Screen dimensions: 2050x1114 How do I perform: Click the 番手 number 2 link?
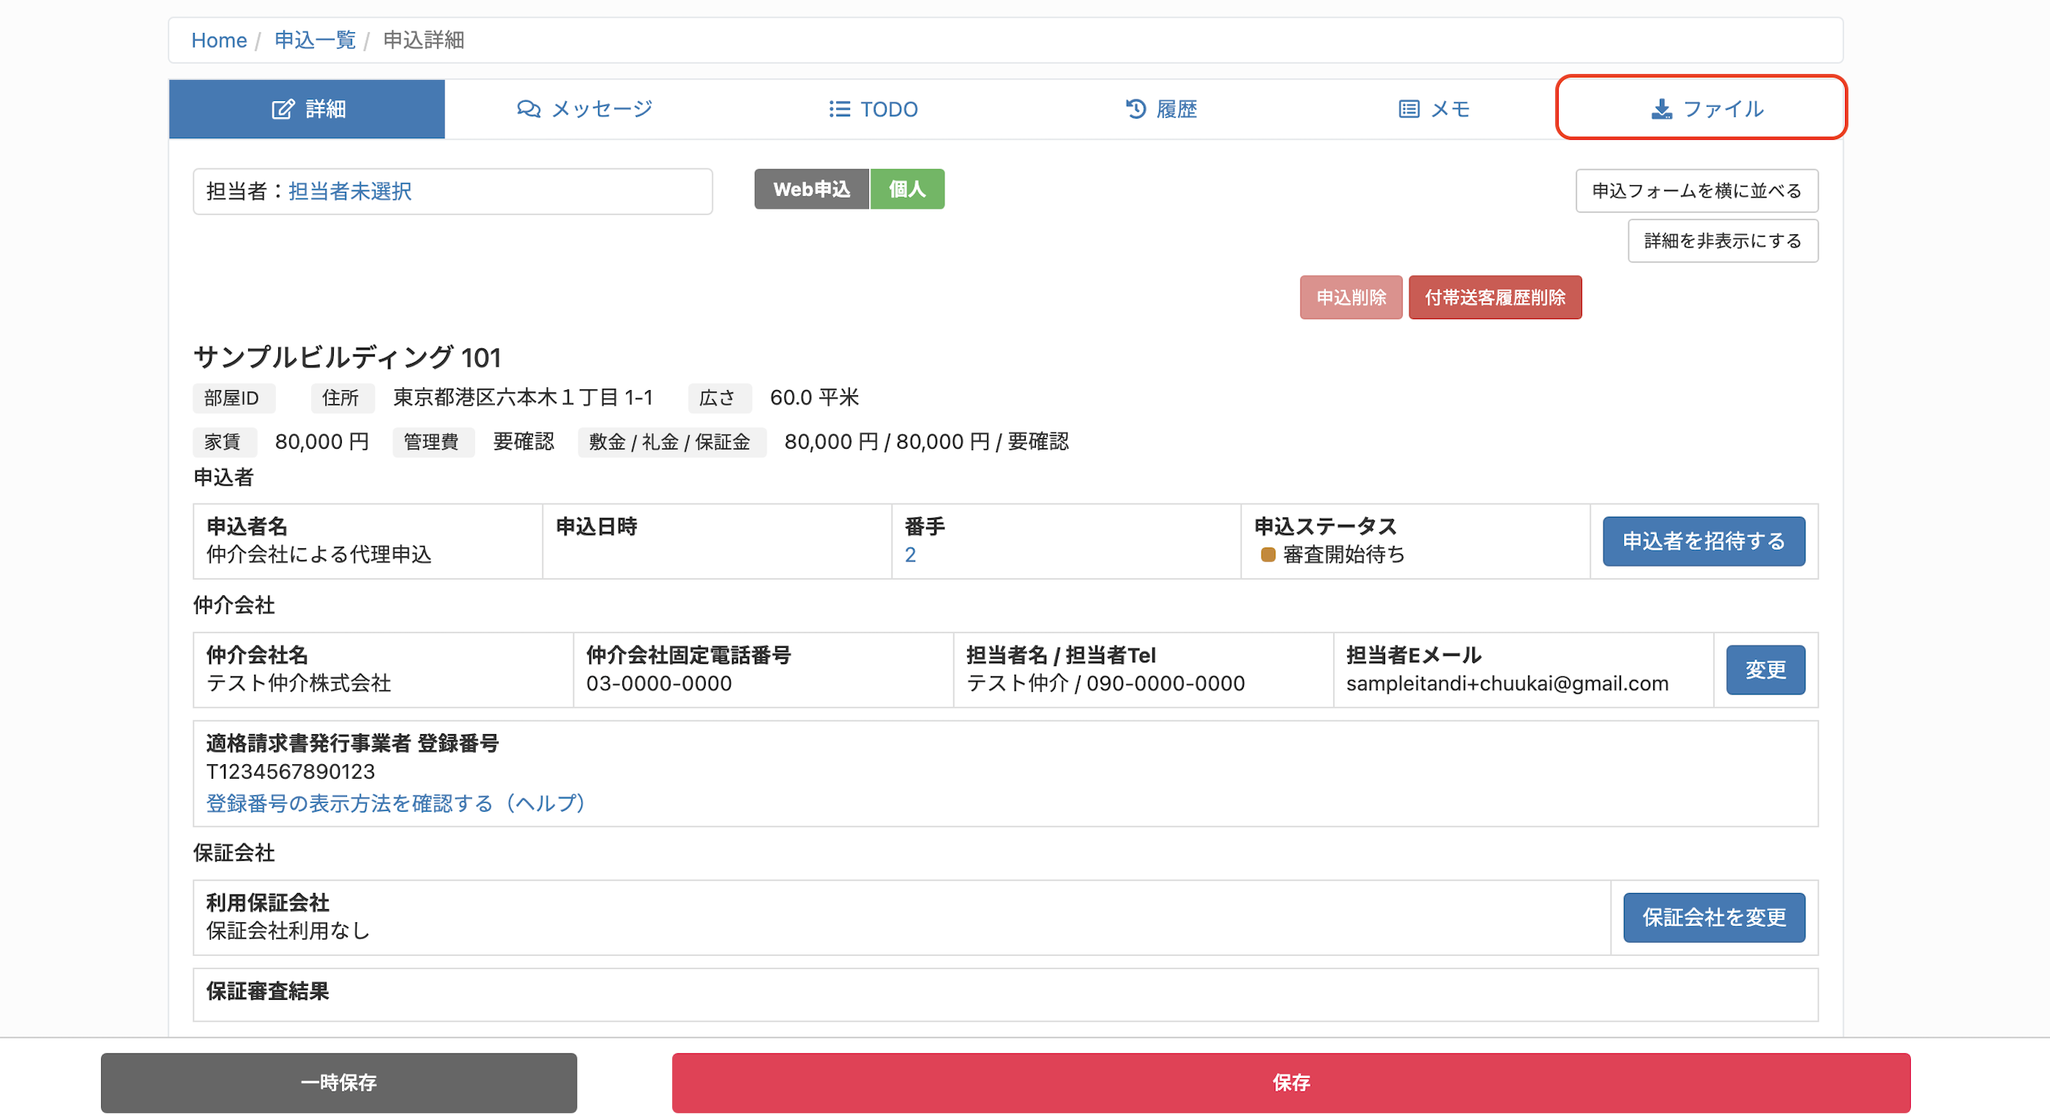point(910,555)
